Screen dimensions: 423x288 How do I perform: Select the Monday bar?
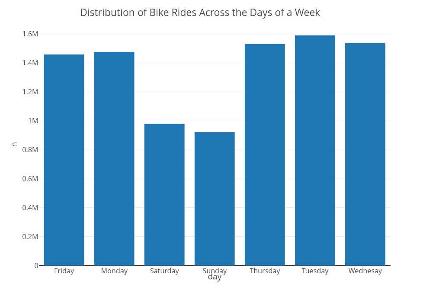114,159
